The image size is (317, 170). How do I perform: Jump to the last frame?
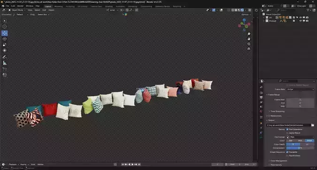[139, 164]
